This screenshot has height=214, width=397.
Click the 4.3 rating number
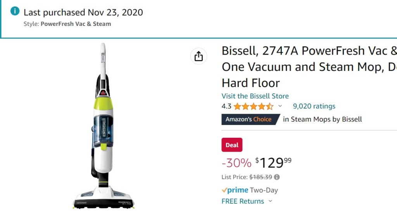(x=226, y=106)
